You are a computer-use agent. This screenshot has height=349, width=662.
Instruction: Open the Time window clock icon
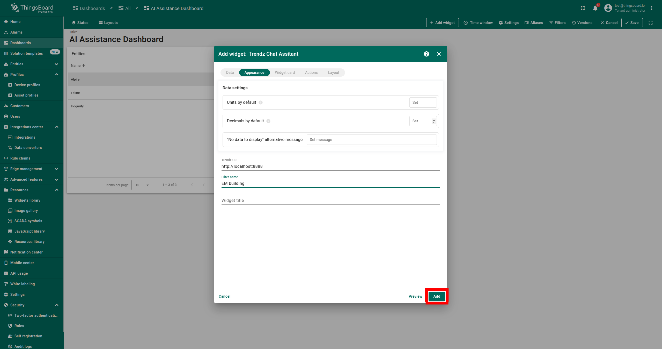(466, 23)
